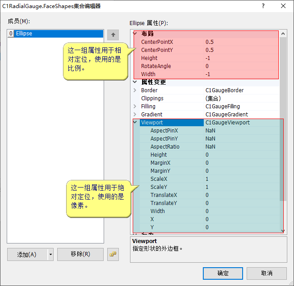Close the FaceShapes collection editor window
Viewport: 294px width, 286px height.
coord(283,6)
